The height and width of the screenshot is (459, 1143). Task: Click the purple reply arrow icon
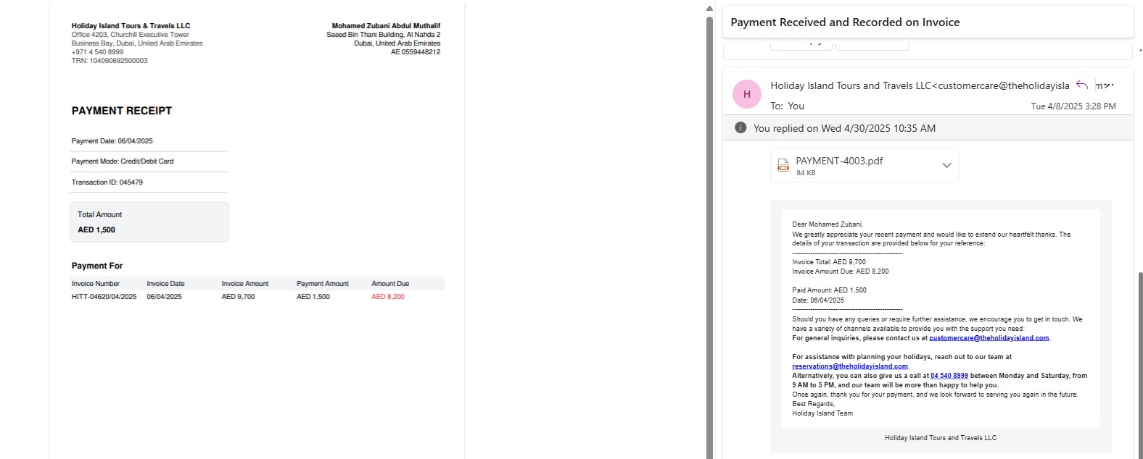(1081, 85)
